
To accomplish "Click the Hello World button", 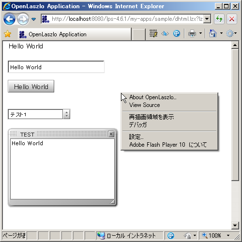I will coord(31,86).
